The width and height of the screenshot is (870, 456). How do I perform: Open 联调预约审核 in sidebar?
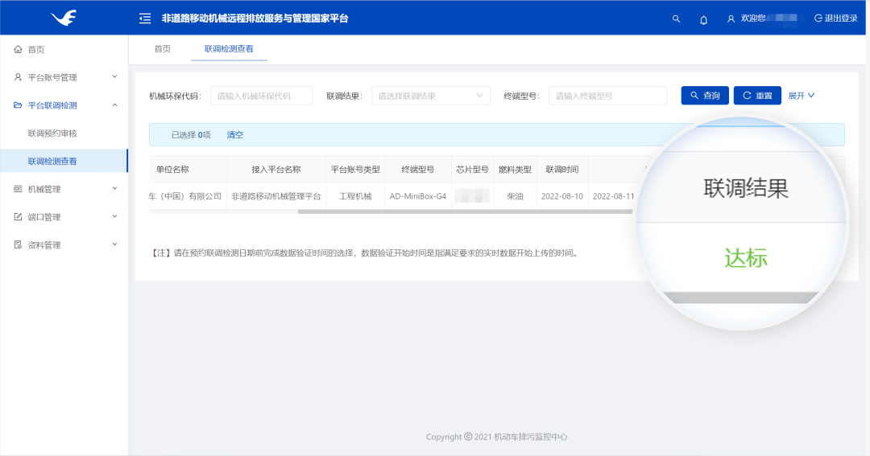coord(52,134)
